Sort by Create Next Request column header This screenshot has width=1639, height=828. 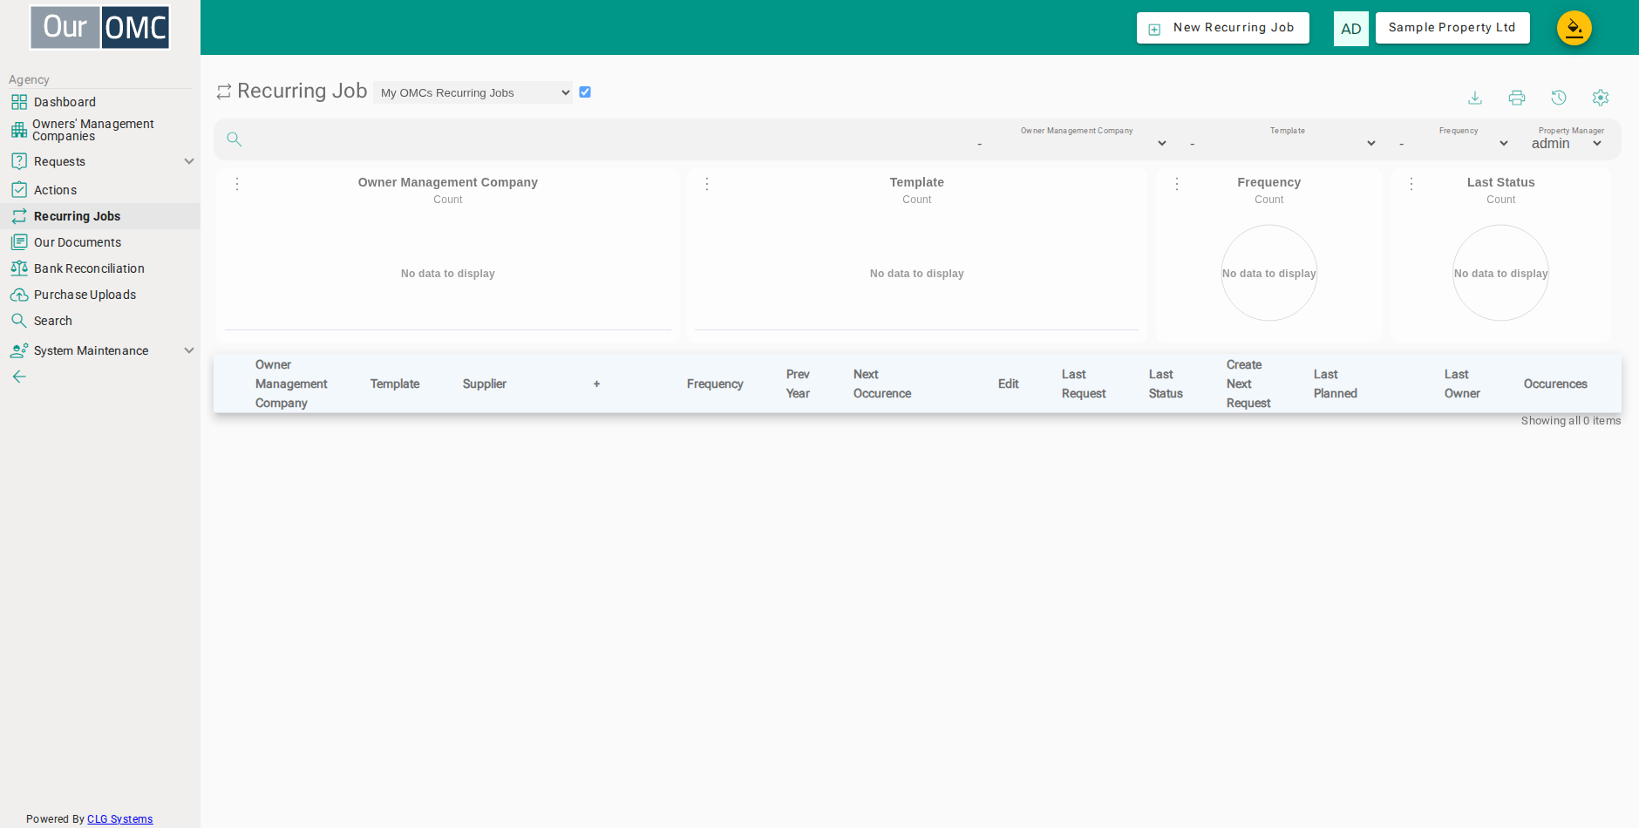[1248, 383]
